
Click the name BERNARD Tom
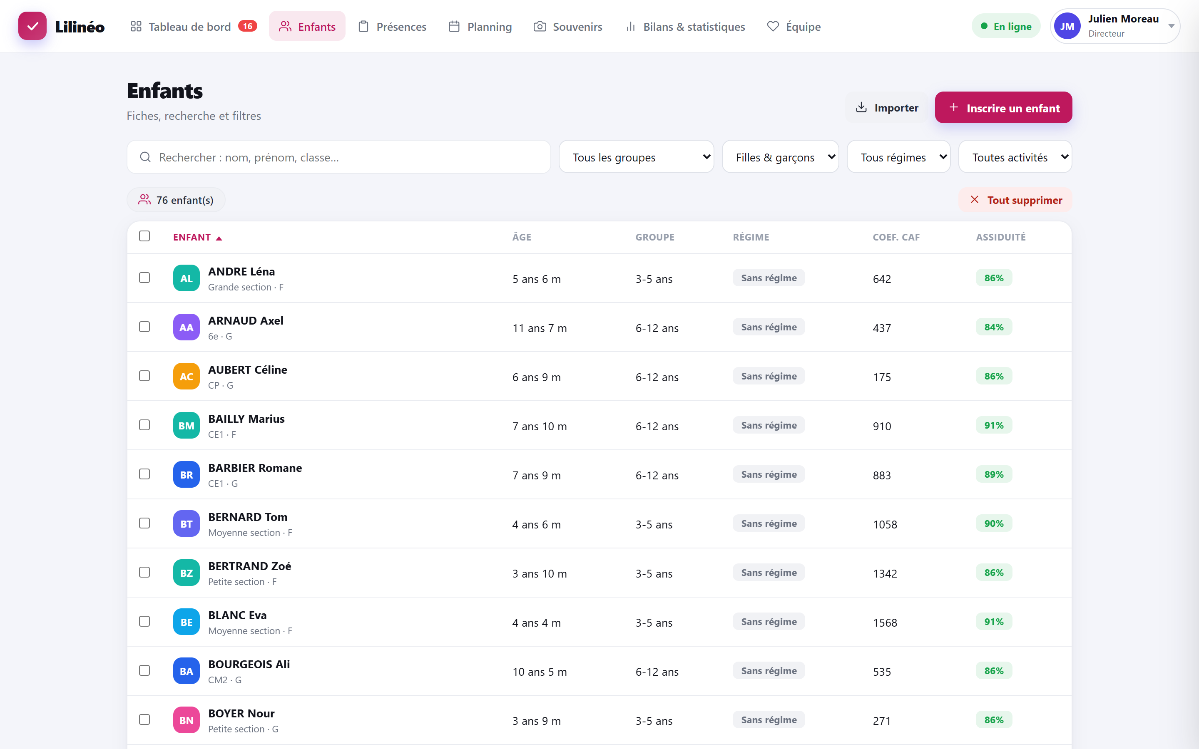point(248,517)
